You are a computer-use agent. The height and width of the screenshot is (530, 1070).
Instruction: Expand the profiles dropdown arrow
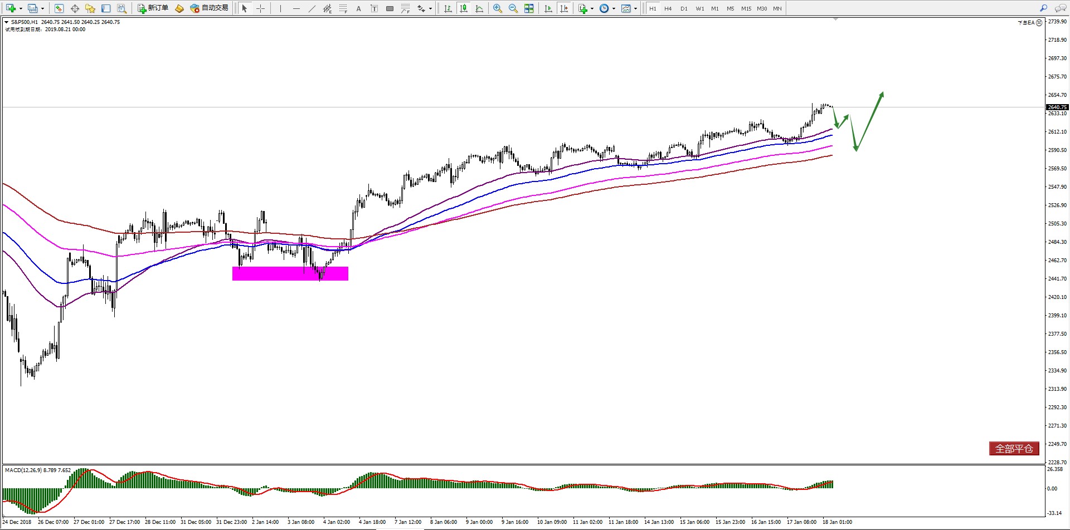pos(42,8)
